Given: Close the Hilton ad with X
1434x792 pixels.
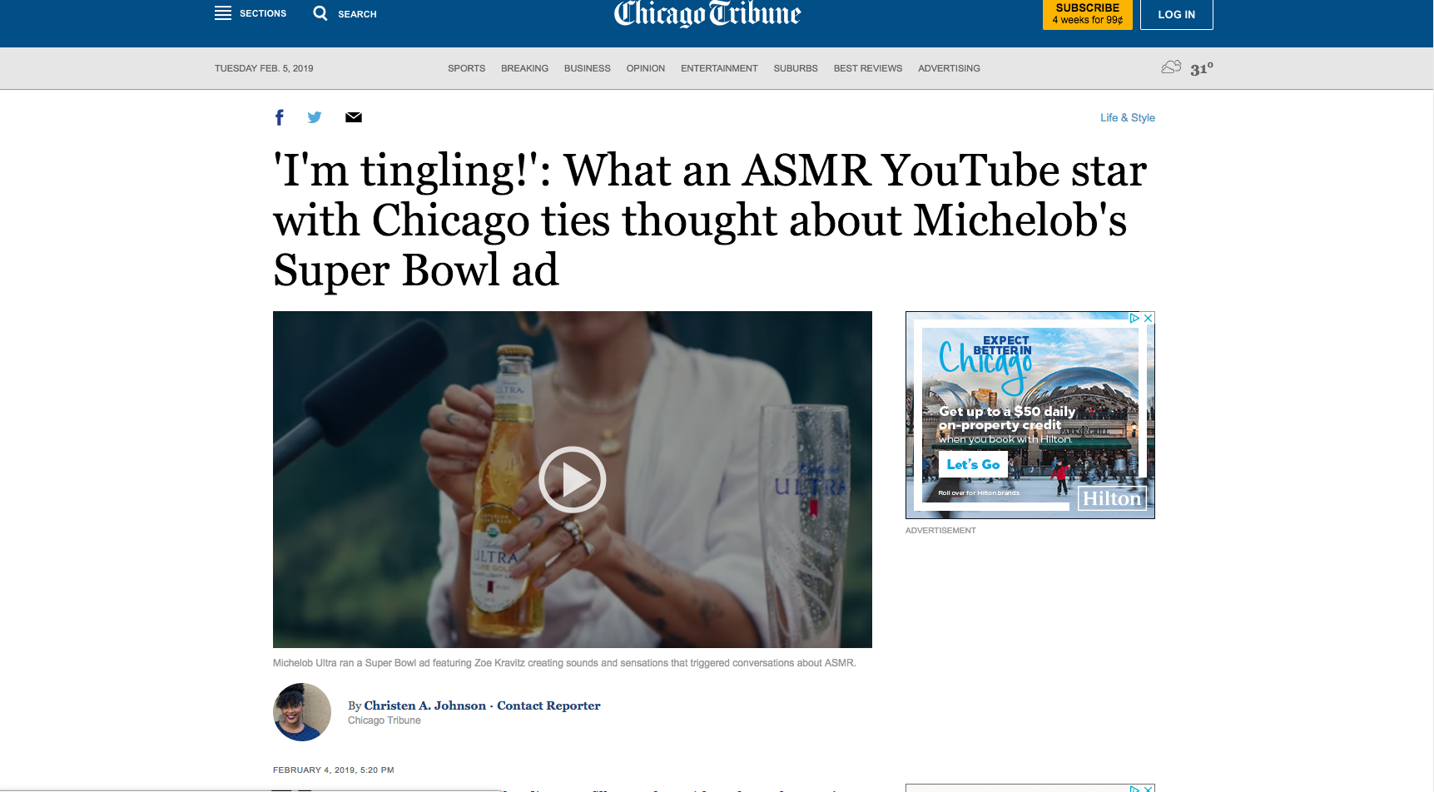Looking at the screenshot, I should point(1148,319).
